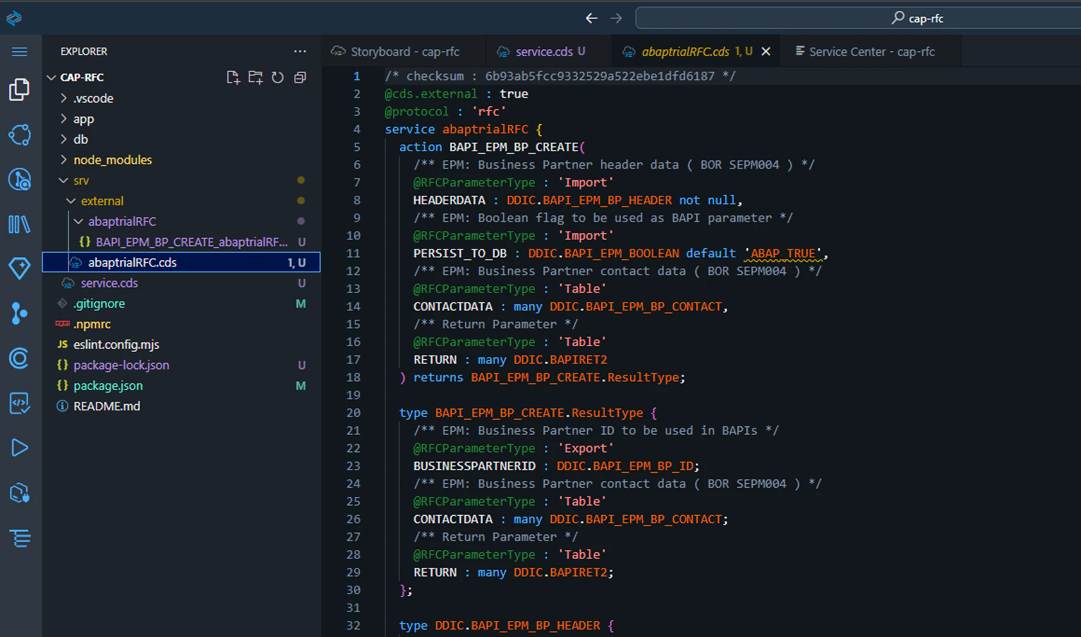
Task: Open Explorer more actions ellipsis menu
Action: tap(300, 52)
